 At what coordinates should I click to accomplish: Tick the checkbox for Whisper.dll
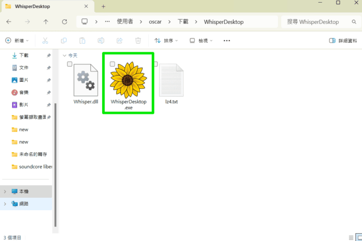pos(70,64)
